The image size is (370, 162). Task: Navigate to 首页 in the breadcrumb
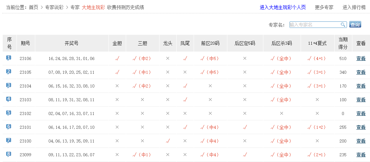point(33,7)
